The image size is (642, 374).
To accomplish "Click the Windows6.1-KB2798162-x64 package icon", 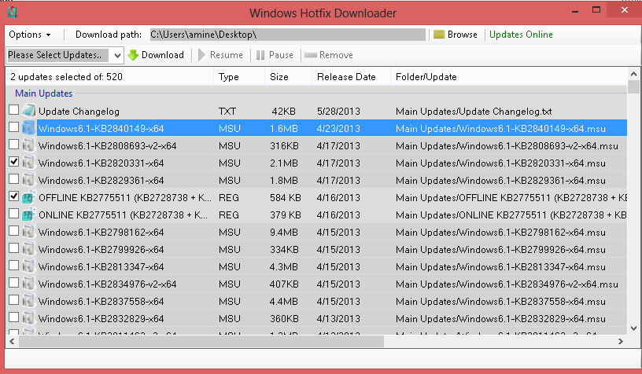I will pyautogui.click(x=29, y=232).
